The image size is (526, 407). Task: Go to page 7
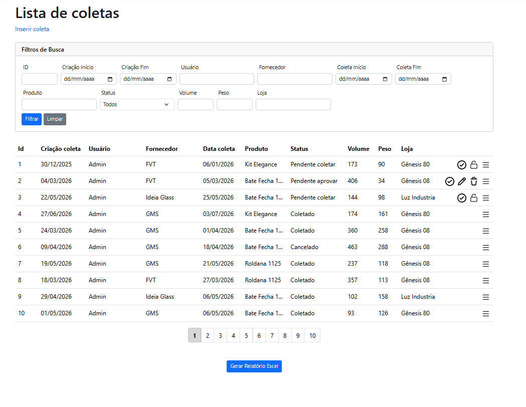tap(272, 335)
